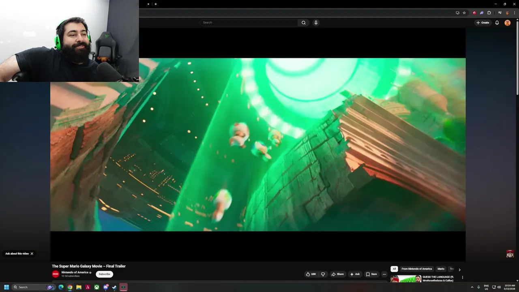The image size is (519, 292).
Task: Select the video title The Super Mario Galaxy Movie
Action: (x=89, y=266)
